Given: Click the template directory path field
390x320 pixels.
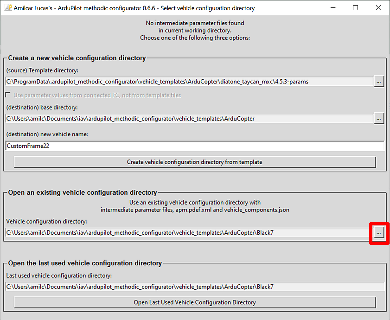Looking at the screenshot, I should click(x=189, y=82).
